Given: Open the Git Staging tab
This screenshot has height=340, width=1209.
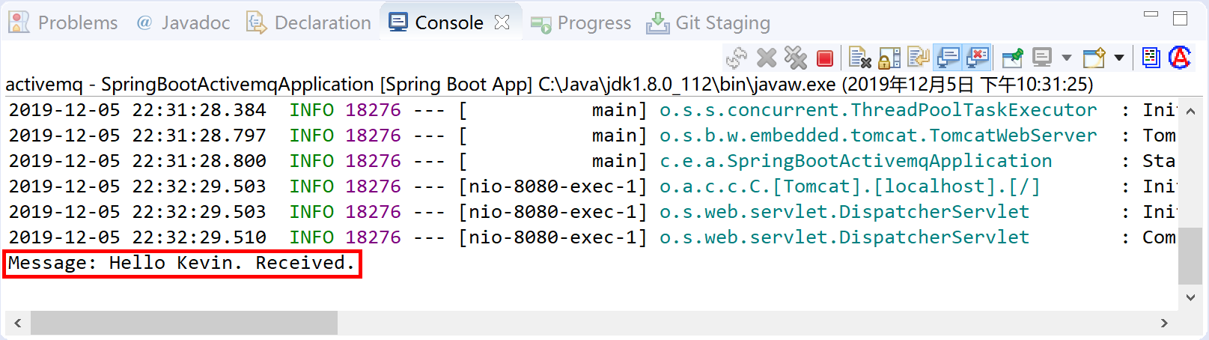Looking at the screenshot, I should coord(708,23).
